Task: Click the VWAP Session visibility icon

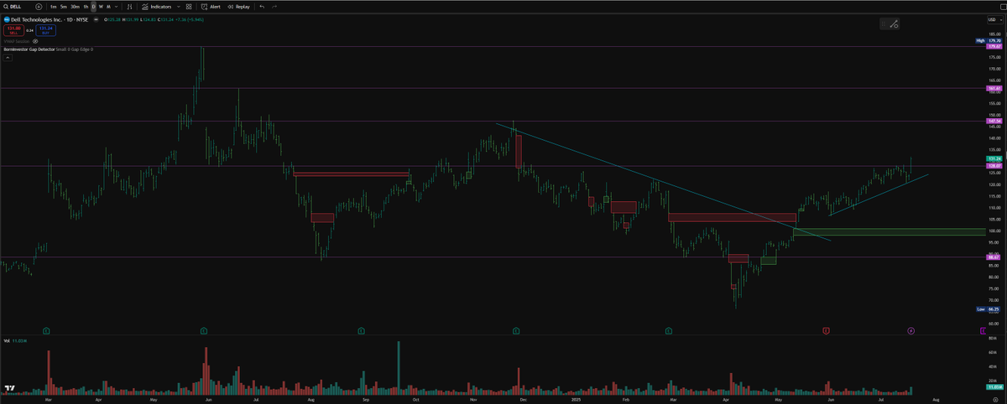Action: (35, 41)
